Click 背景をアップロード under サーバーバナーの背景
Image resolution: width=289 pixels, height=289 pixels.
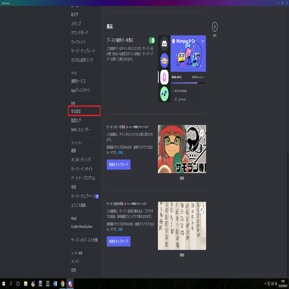coord(119,165)
